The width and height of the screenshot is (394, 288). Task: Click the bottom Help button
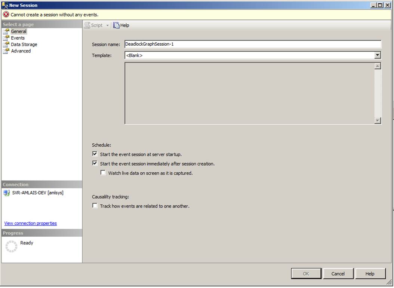click(370, 274)
